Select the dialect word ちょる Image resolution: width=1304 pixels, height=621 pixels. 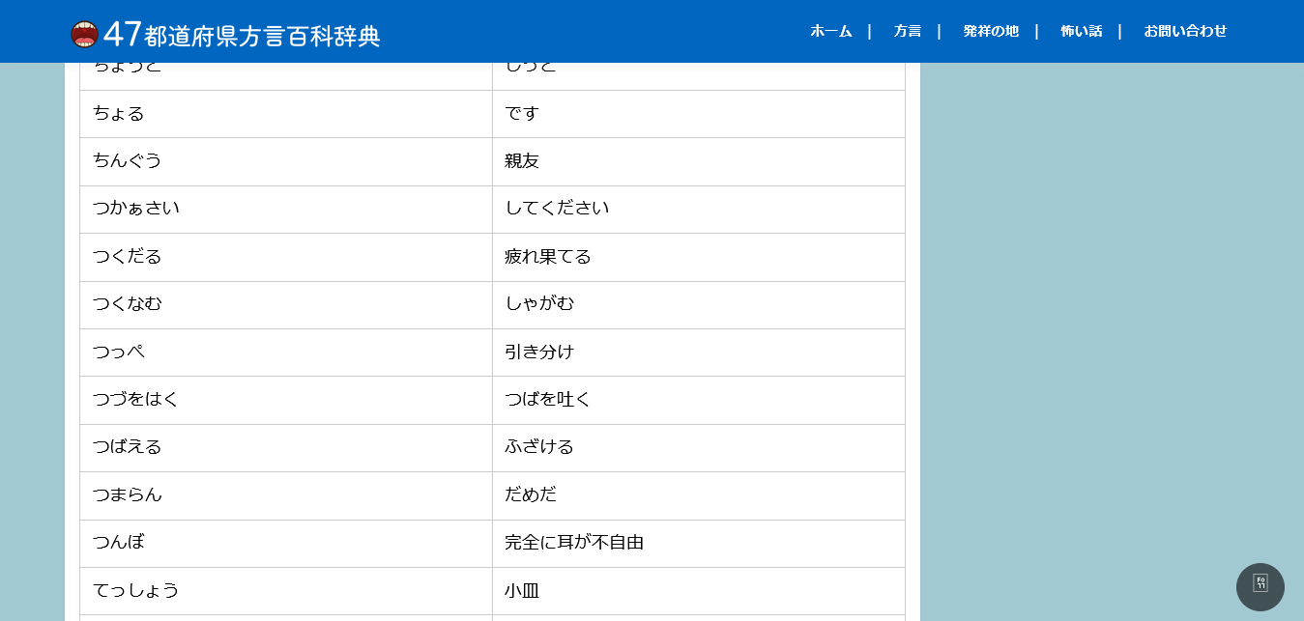click(119, 114)
